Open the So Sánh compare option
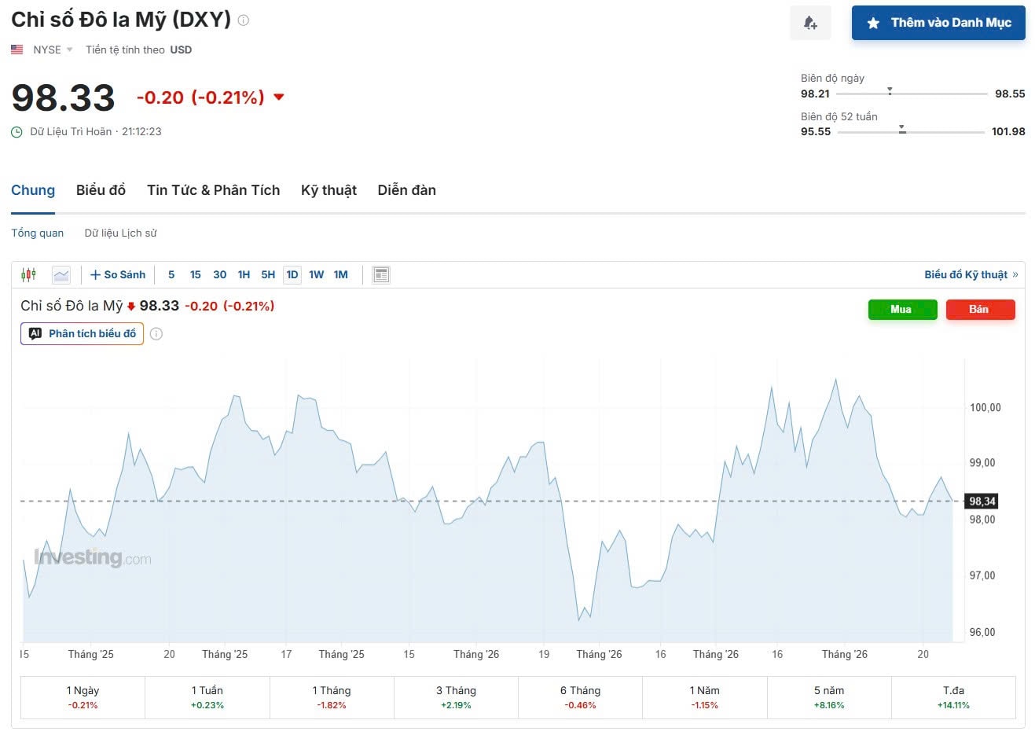Viewport: 1035px width, 735px height. click(x=118, y=274)
